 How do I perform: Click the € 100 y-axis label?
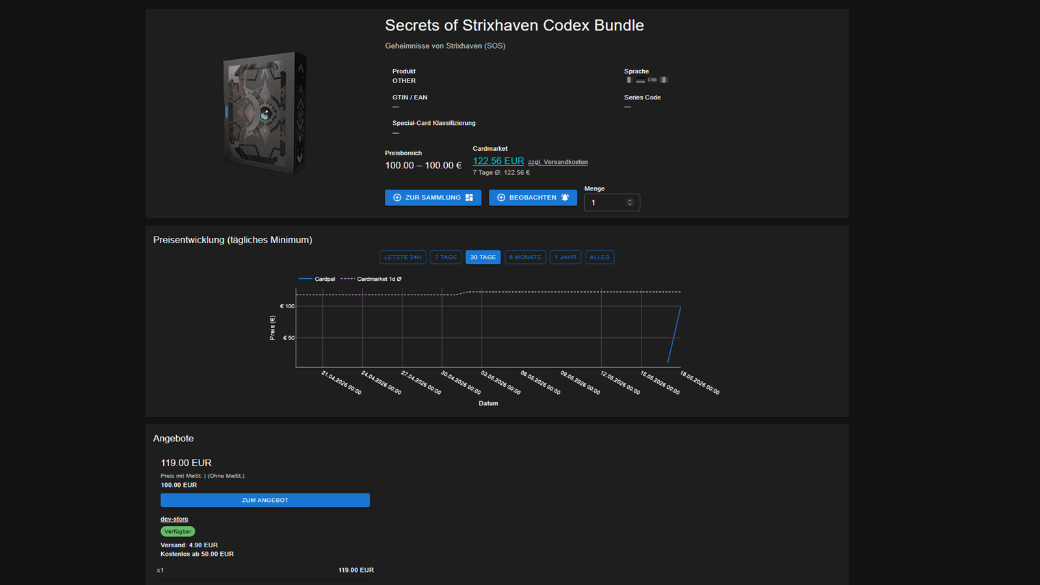[x=287, y=306]
